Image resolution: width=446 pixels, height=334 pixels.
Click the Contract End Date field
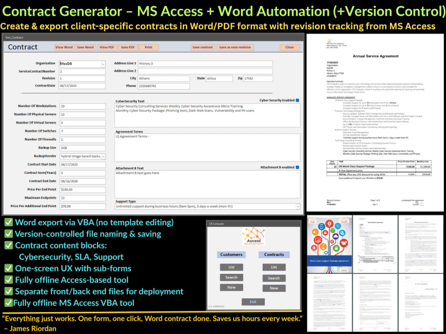pyautogui.click(x=83, y=181)
